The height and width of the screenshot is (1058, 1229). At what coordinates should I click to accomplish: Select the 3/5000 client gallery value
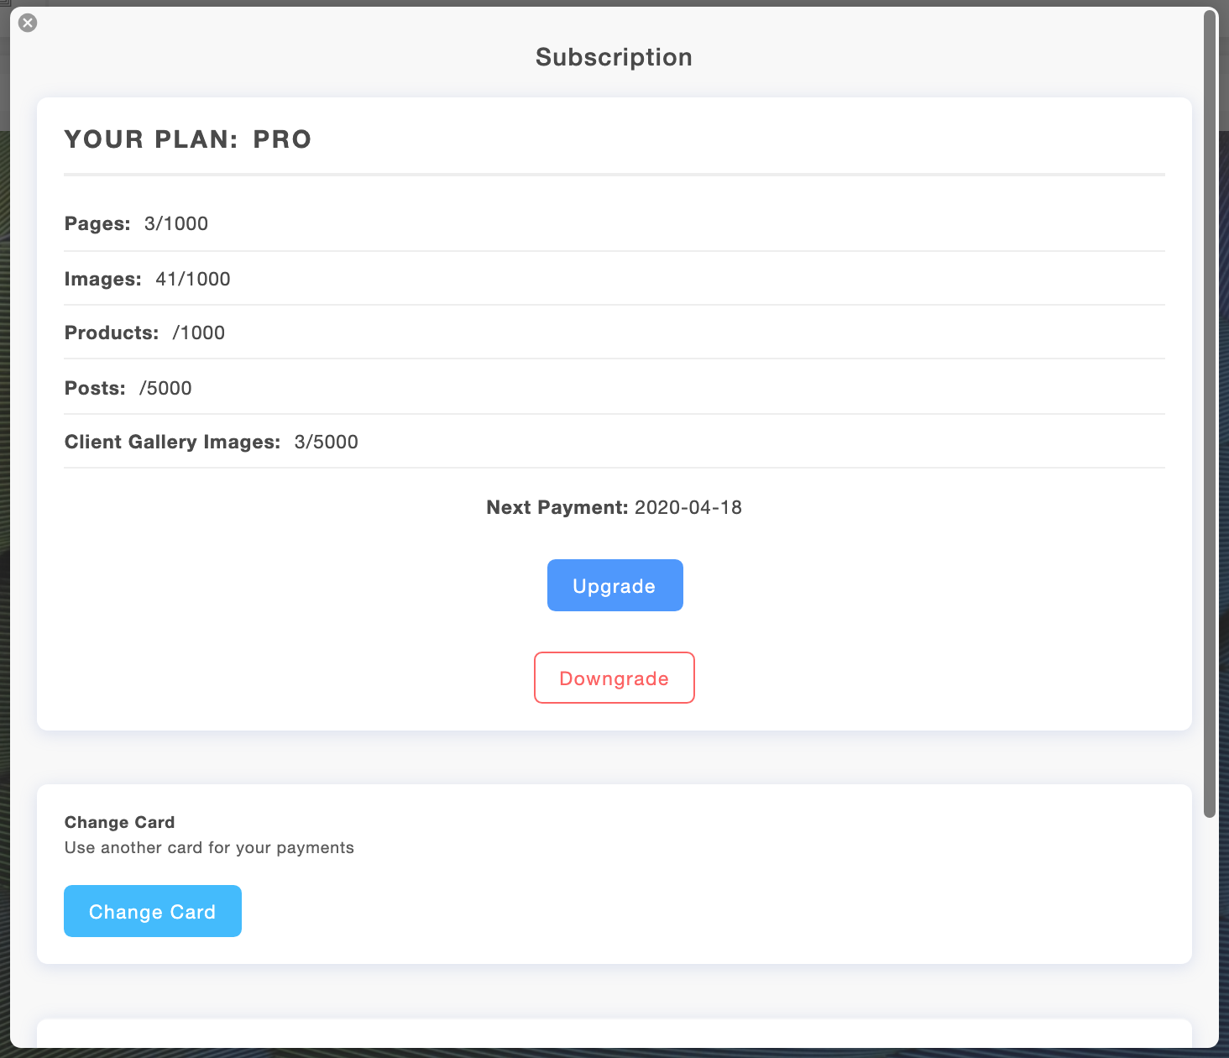pyautogui.click(x=327, y=442)
